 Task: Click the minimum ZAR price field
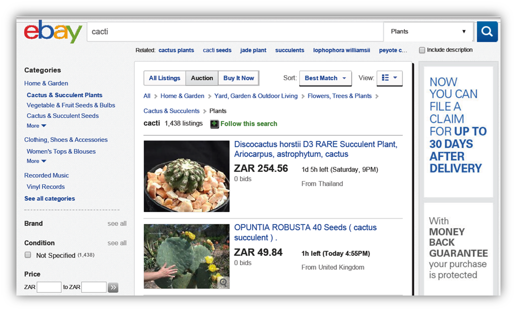[x=49, y=287]
